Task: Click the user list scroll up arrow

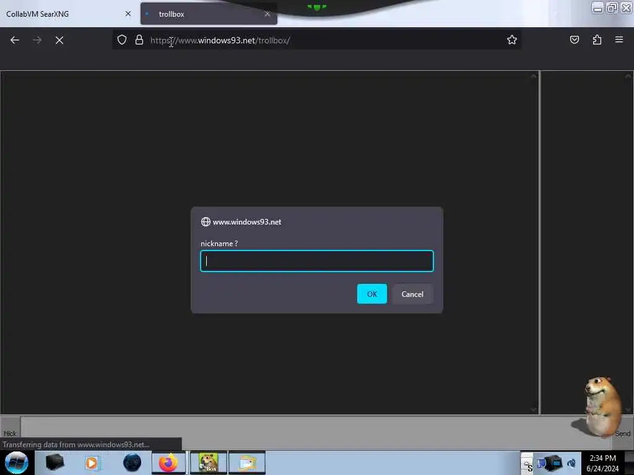Action: [628, 76]
